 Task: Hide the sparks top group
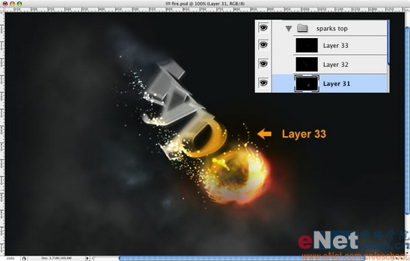pos(263,28)
